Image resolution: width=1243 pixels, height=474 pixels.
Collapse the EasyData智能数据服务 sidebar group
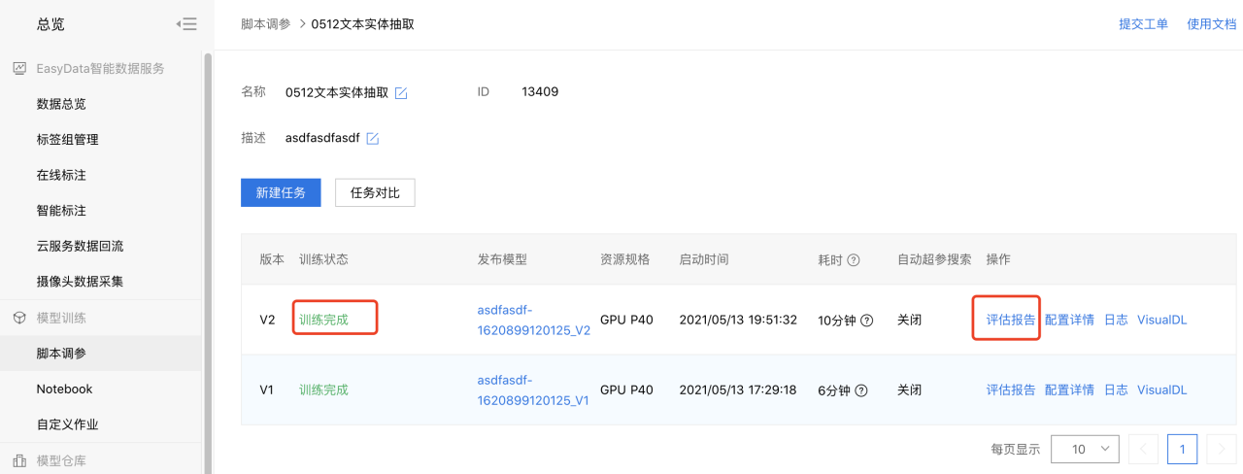[x=101, y=68]
